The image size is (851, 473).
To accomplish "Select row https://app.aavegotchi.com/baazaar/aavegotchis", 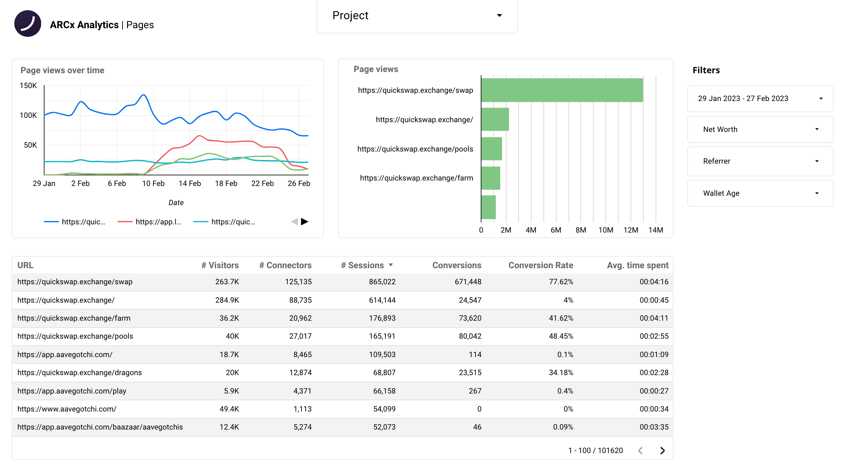I will pyautogui.click(x=343, y=427).
